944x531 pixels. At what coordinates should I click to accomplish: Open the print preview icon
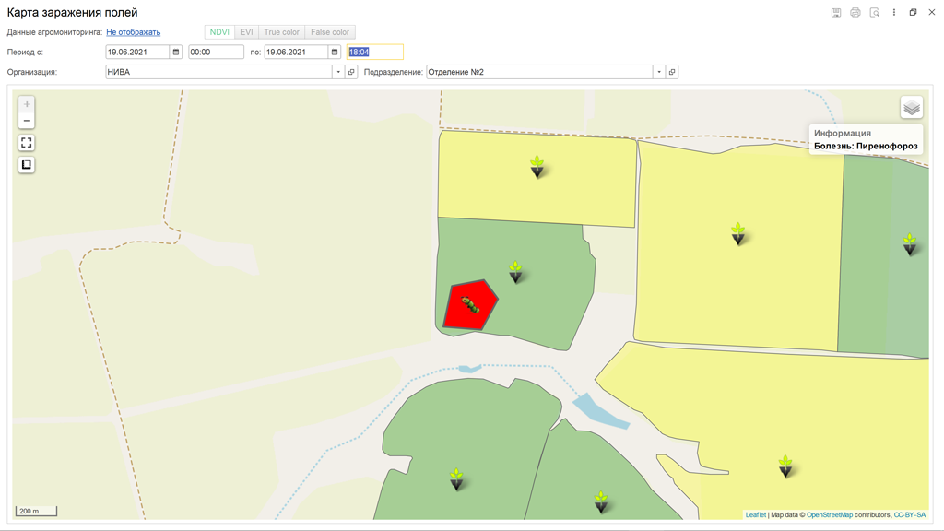point(875,13)
